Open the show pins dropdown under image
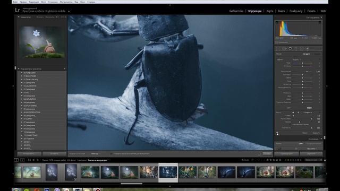Screen dimensions: 340x191 coord(96,154)
